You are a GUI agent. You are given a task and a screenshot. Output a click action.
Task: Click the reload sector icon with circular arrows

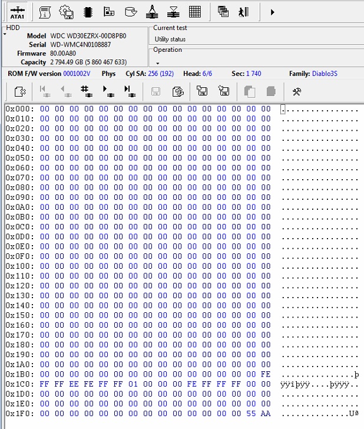pos(178,92)
